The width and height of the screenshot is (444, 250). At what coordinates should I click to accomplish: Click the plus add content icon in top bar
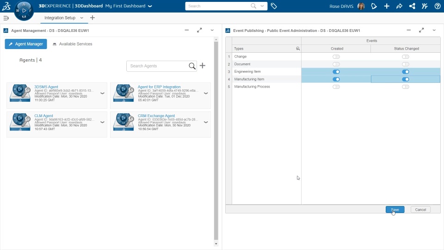click(387, 6)
